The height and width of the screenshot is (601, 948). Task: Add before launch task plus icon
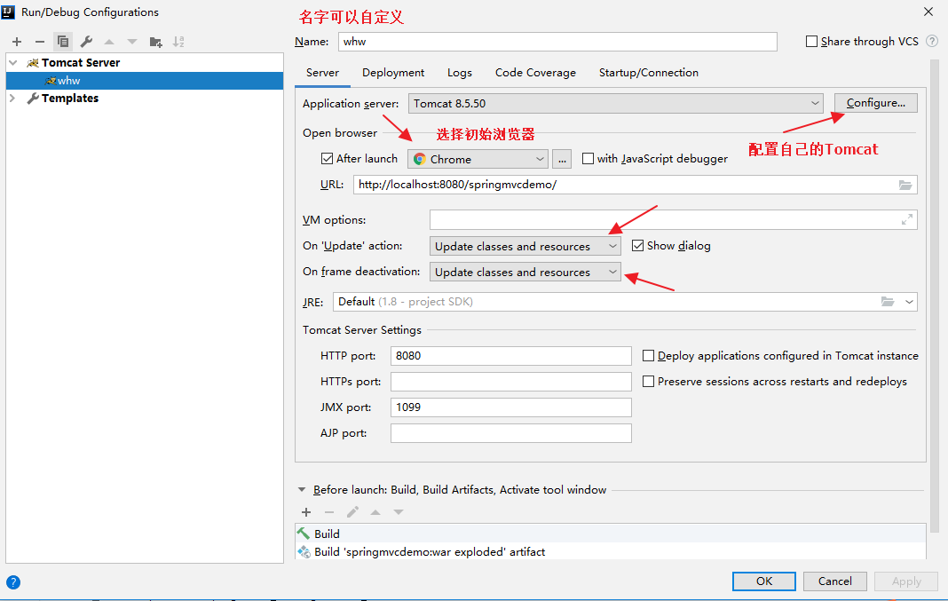coord(306,512)
